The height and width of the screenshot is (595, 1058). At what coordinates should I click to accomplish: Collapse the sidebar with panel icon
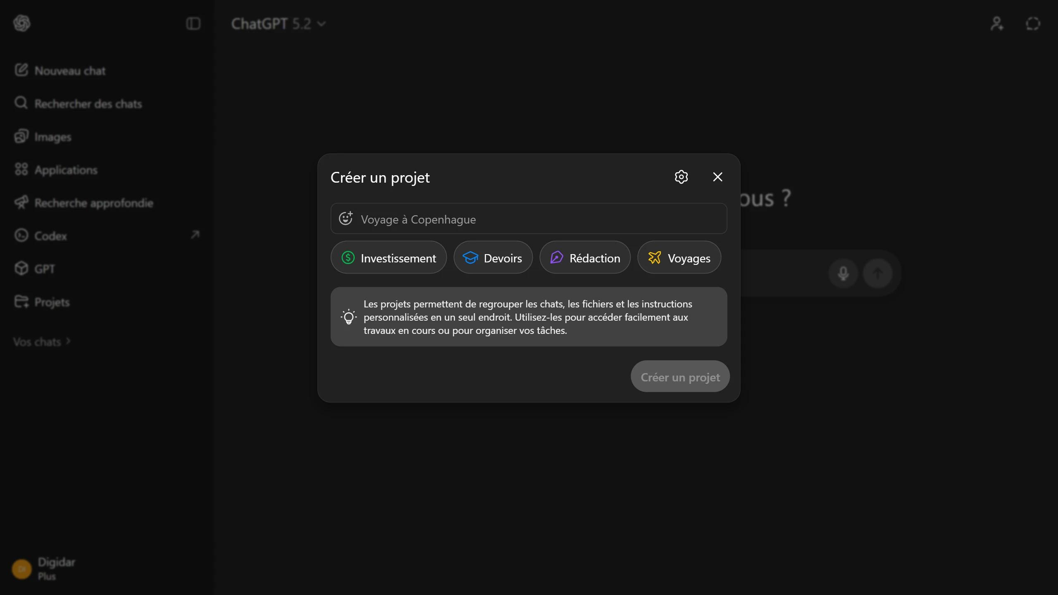coord(193,24)
